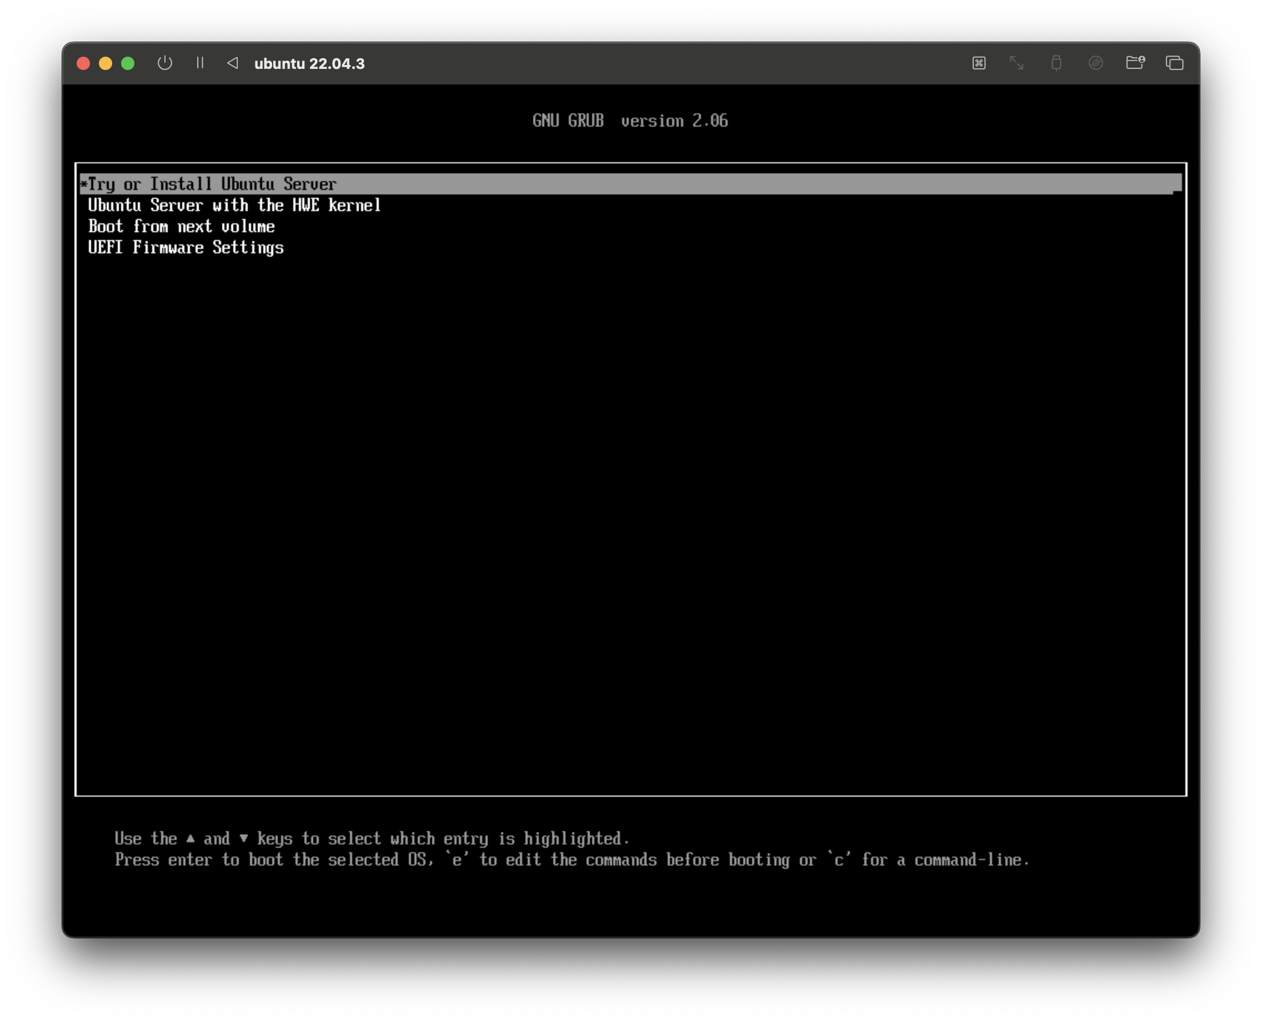Screen dimensions: 1262x1020
Task: Close the ubuntu 22.04.3 window
Action: click(83, 63)
